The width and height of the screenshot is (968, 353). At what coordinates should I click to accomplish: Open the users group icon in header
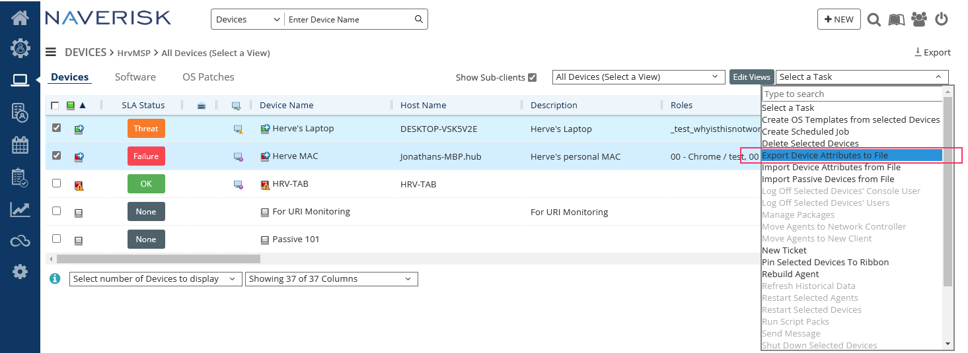918,19
